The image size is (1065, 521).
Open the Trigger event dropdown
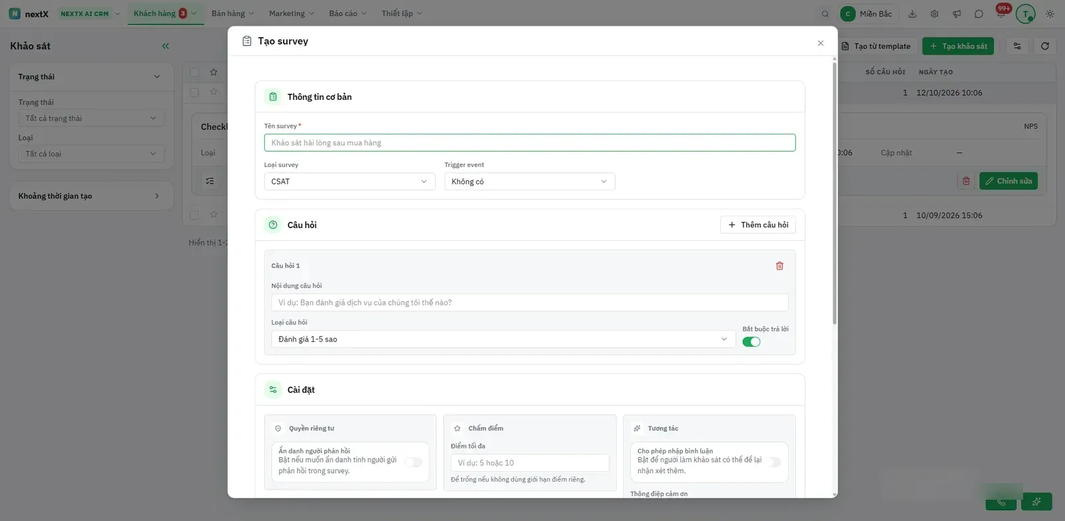point(530,182)
